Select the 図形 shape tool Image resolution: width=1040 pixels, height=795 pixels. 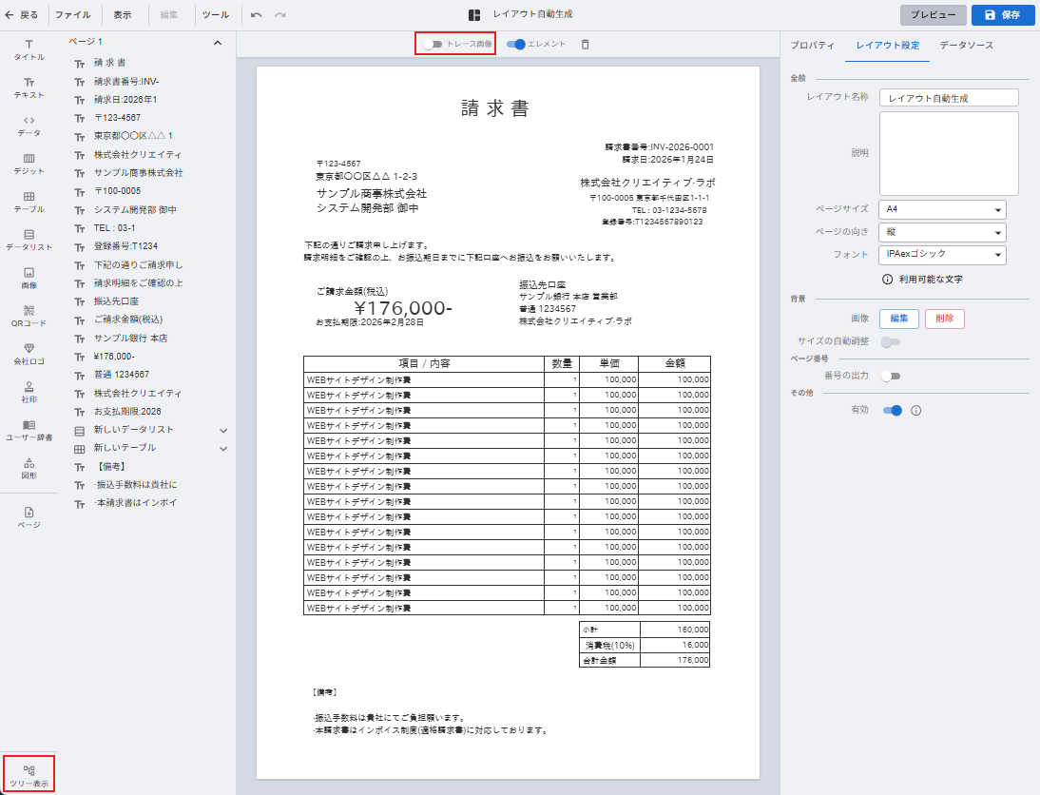pyautogui.click(x=29, y=467)
